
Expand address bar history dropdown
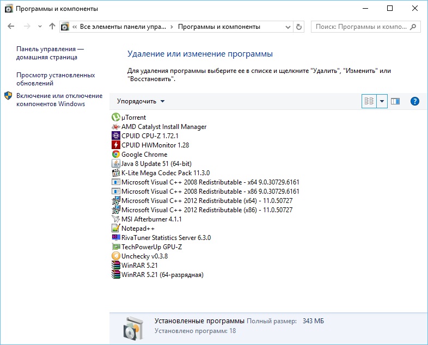tap(288, 27)
